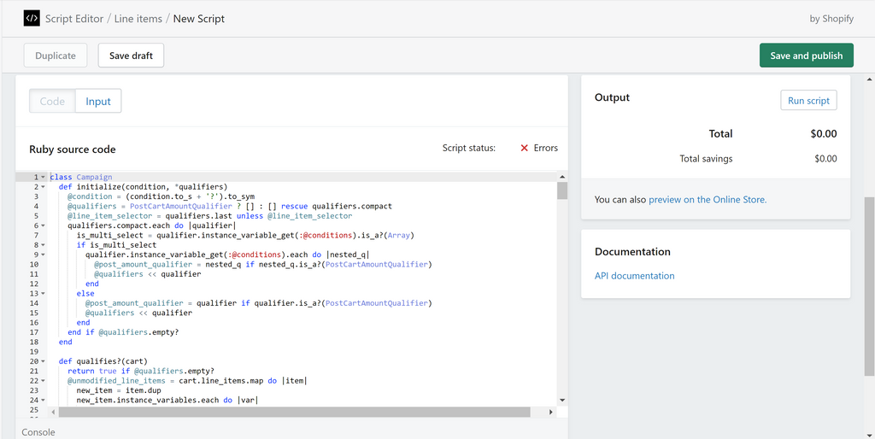The image size is (875, 439).
Task: Click line number 19 in gutter
Action: click(34, 352)
